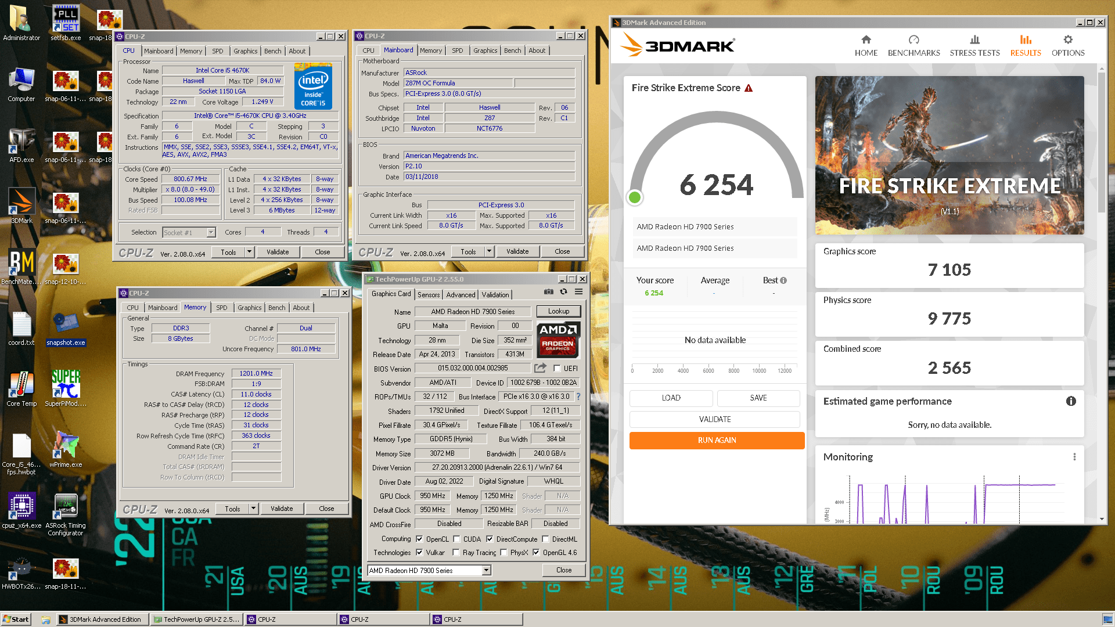Take a screenshot with GPU-Z camera icon
The image size is (1115, 627).
[x=548, y=292]
